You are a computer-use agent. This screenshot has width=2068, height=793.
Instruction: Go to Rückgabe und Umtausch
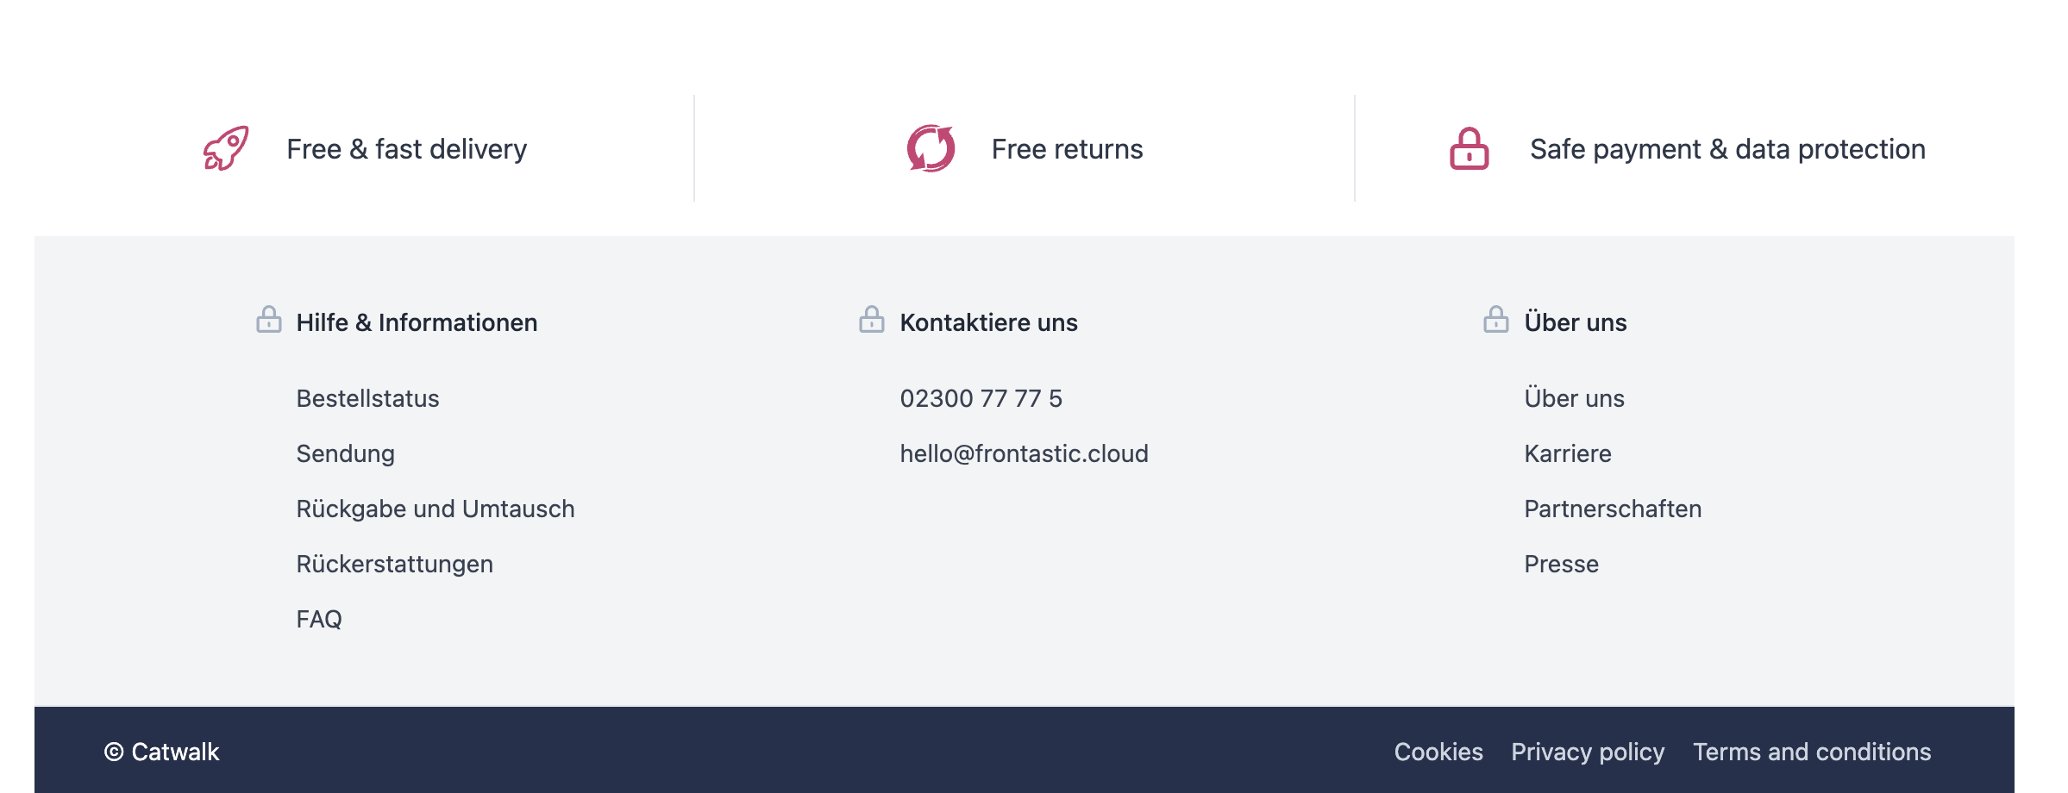[436, 509]
